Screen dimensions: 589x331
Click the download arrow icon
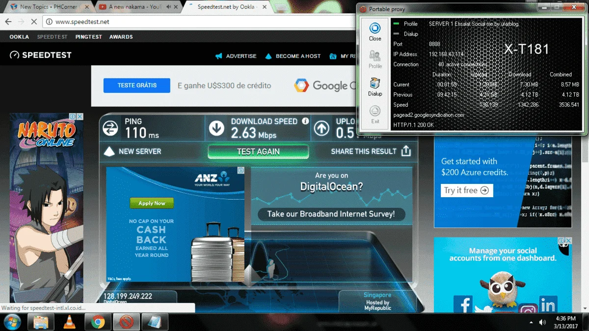[216, 128]
